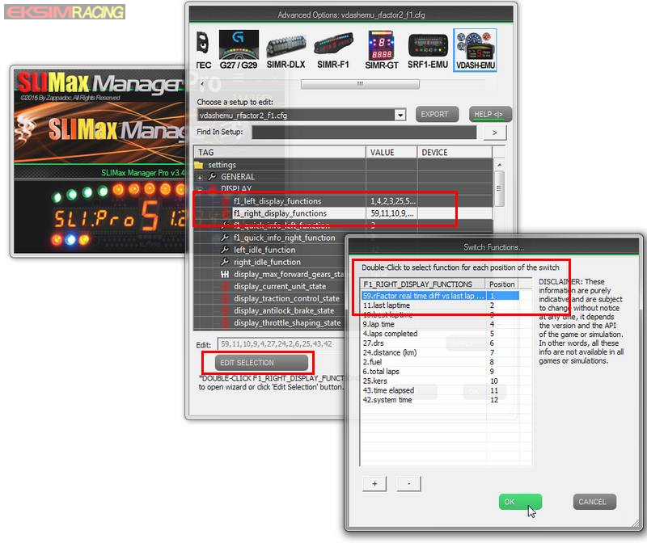Click the icon beside display_antilock_brake_state
Screen dimensions: 647x543
(225, 310)
